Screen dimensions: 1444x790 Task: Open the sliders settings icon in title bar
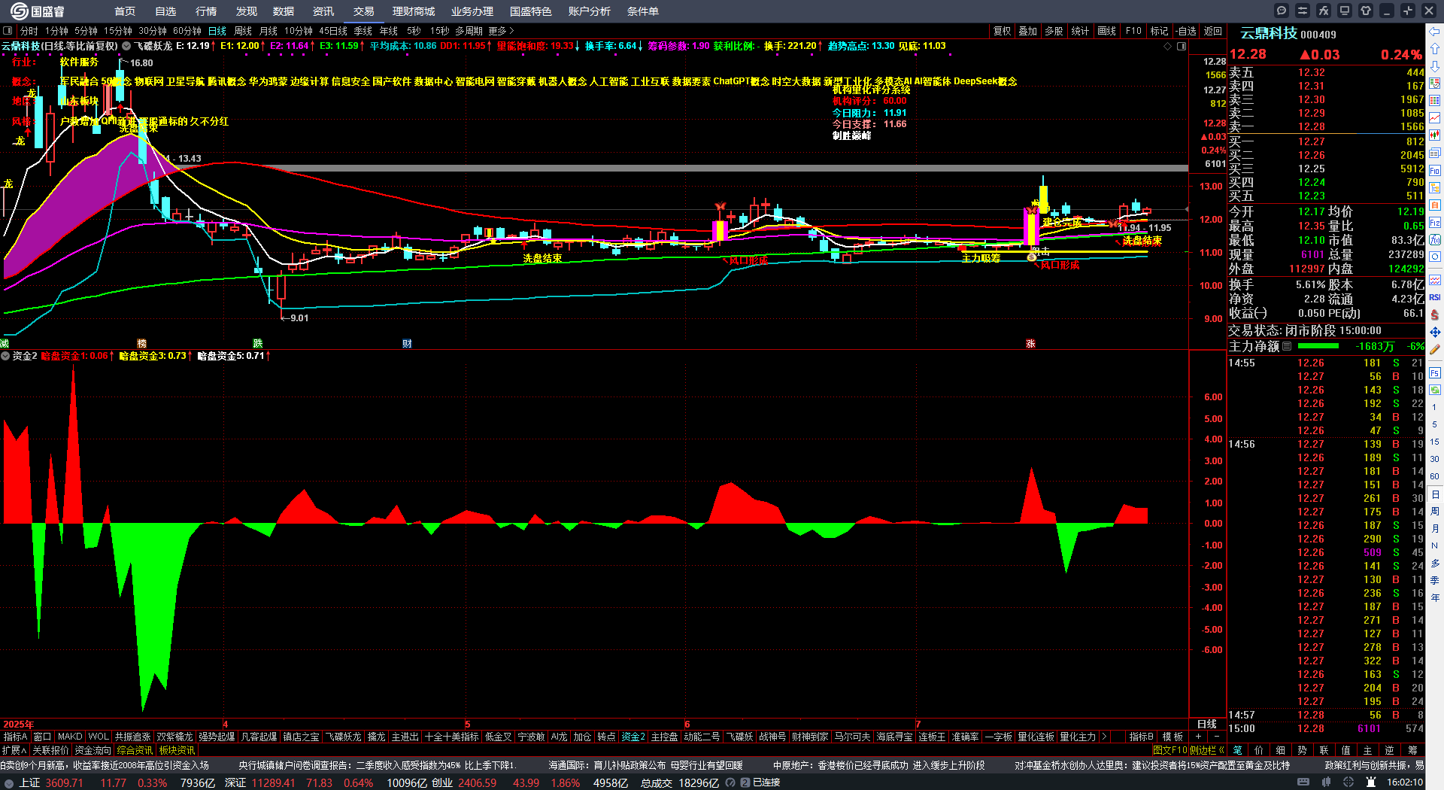[x=1303, y=11]
